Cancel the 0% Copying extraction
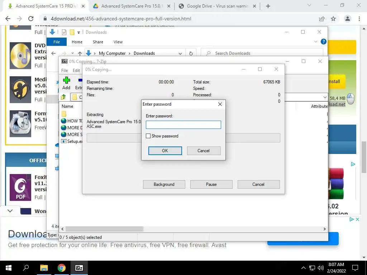367x275 pixels. pyautogui.click(x=259, y=184)
